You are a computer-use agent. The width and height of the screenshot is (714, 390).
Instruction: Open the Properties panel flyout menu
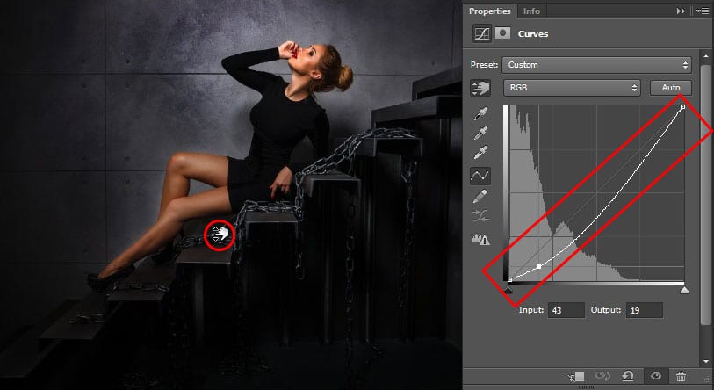703,11
